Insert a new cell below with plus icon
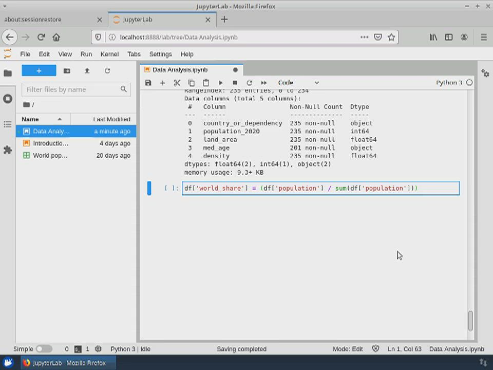Screen dimensions: 493x370 click(x=163, y=83)
